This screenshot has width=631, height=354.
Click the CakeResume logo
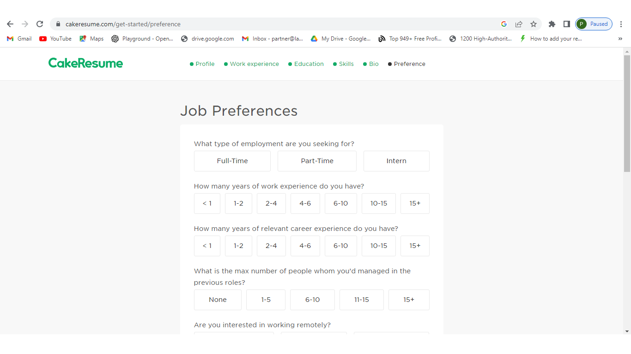coord(85,63)
